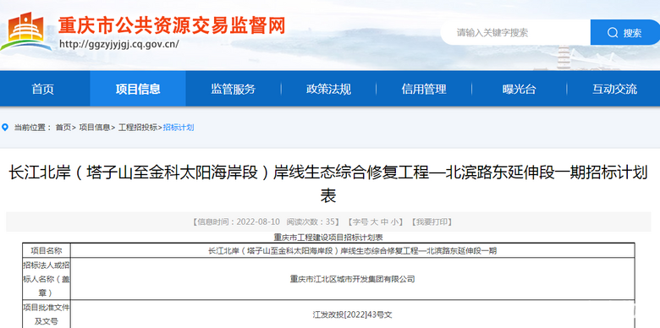
Task: Open the 首页 navigation tab
Action: 42,89
